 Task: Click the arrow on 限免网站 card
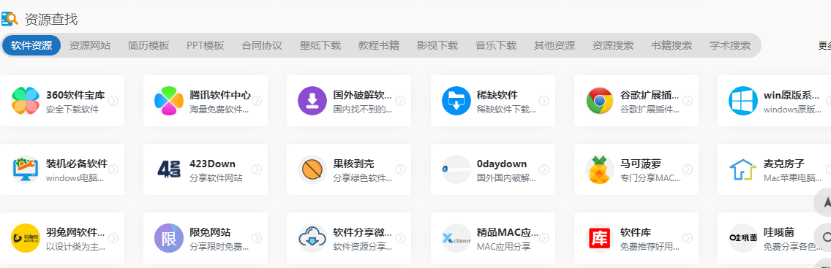257,238
